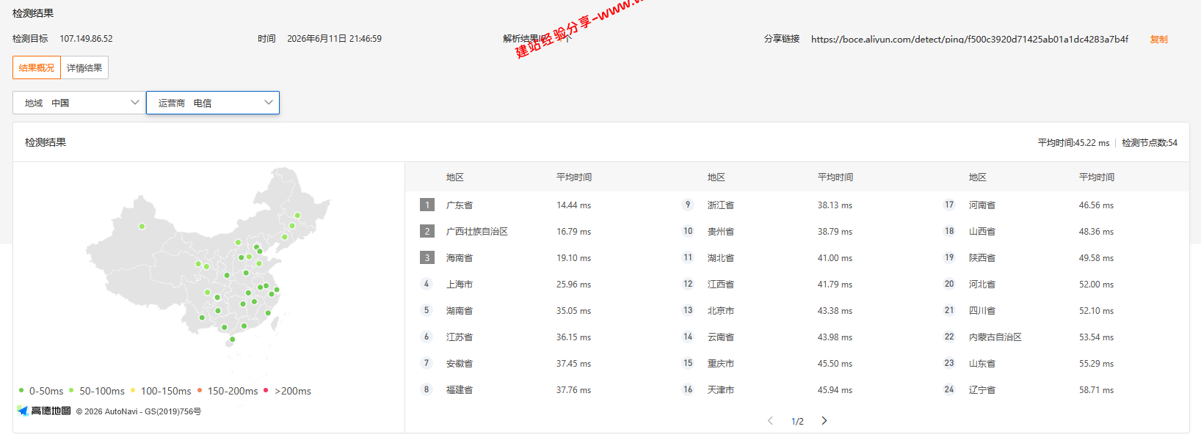Expand the 运营商 电信 dropdown
The image size is (1201, 440).
(x=213, y=103)
